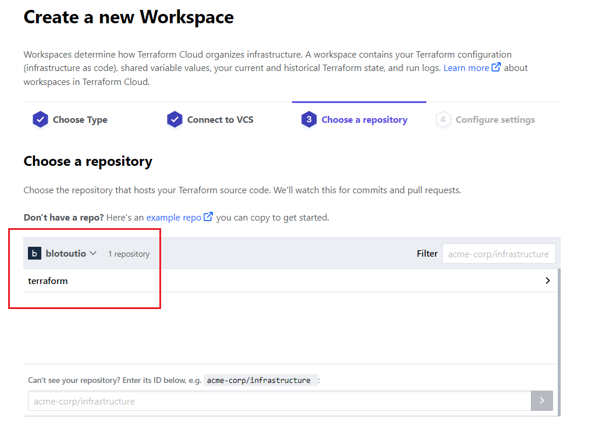Open the example repo link
The height and width of the screenshot is (440, 595).
point(174,218)
